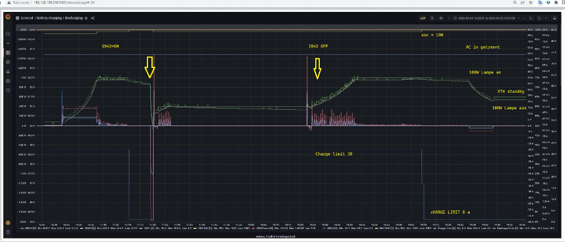The height and width of the screenshot is (242, 565).
Task: Open the Alerting bell icon
Action: 8,71
